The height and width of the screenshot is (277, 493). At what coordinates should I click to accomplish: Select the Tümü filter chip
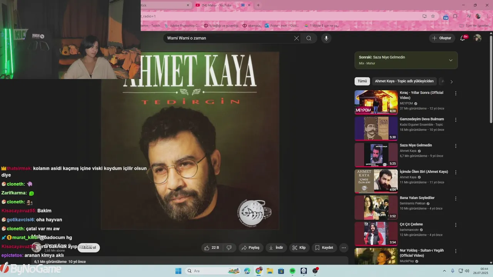point(362,81)
